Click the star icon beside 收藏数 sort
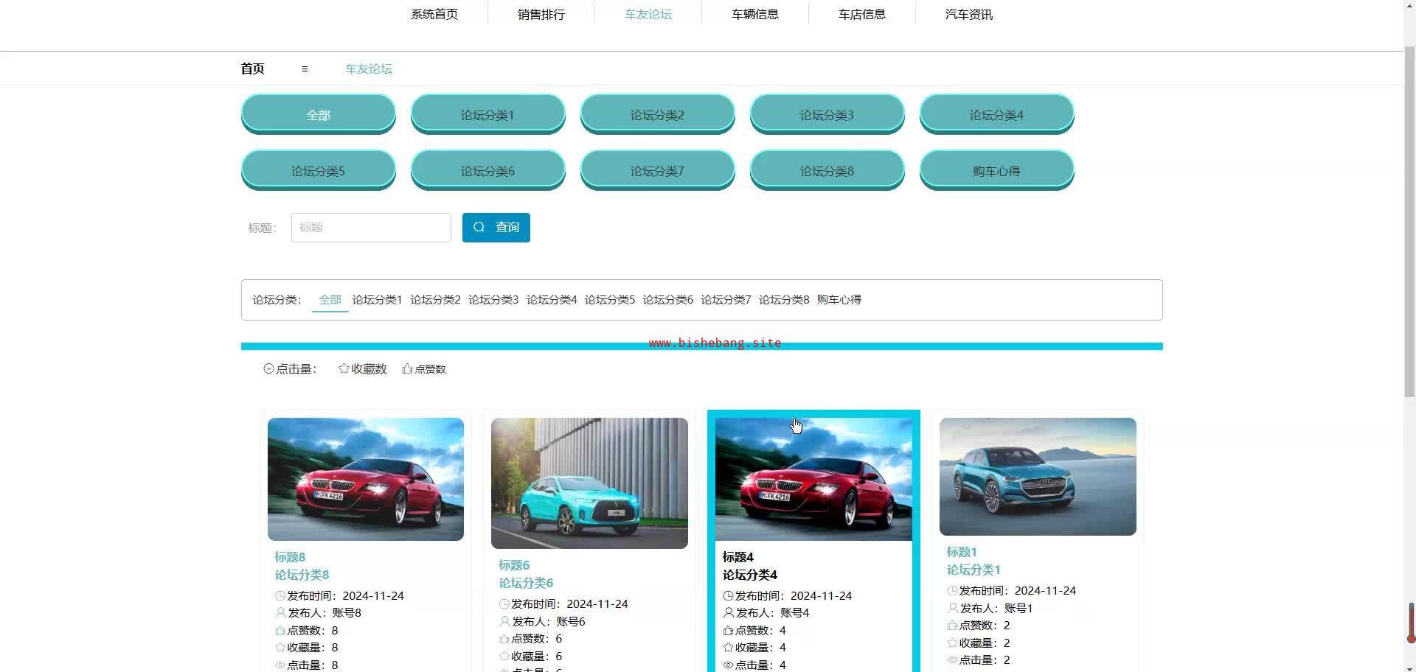This screenshot has width=1416, height=672. (344, 368)
